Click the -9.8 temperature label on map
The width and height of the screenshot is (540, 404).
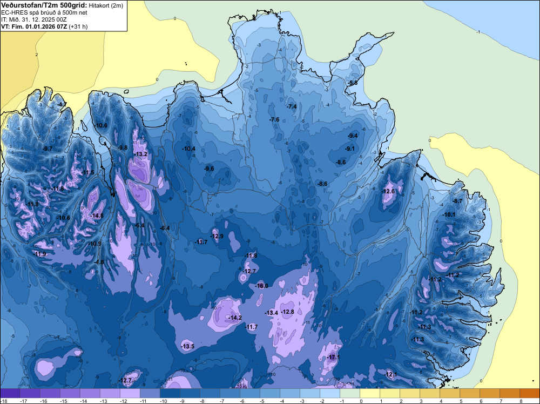coord(123,148)
